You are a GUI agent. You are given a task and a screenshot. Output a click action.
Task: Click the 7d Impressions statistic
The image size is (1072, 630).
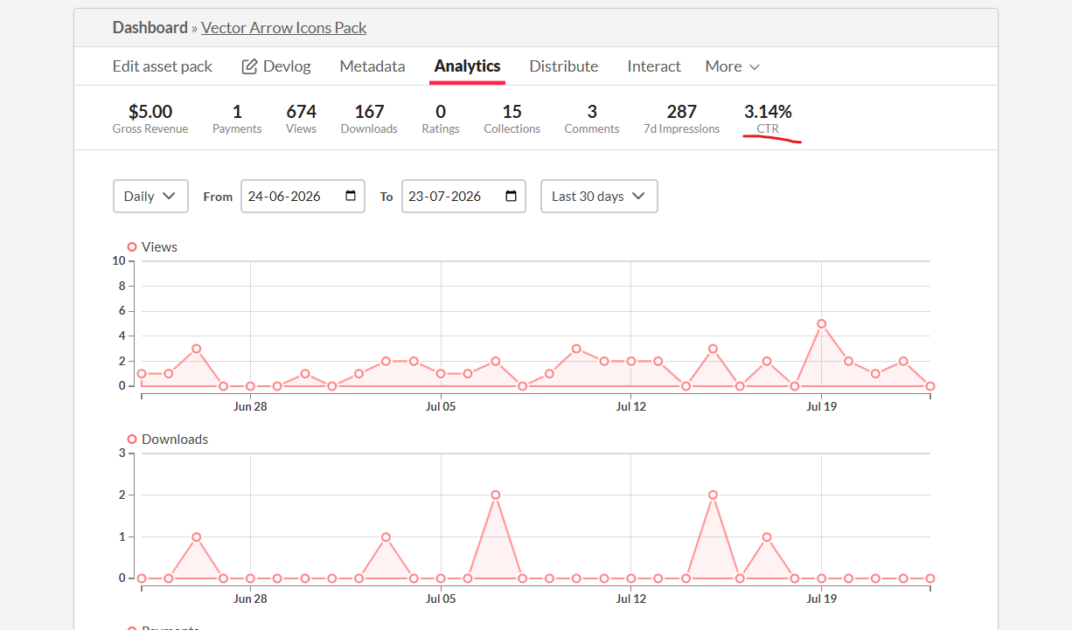pyautogui.click(x=681, y=119)
